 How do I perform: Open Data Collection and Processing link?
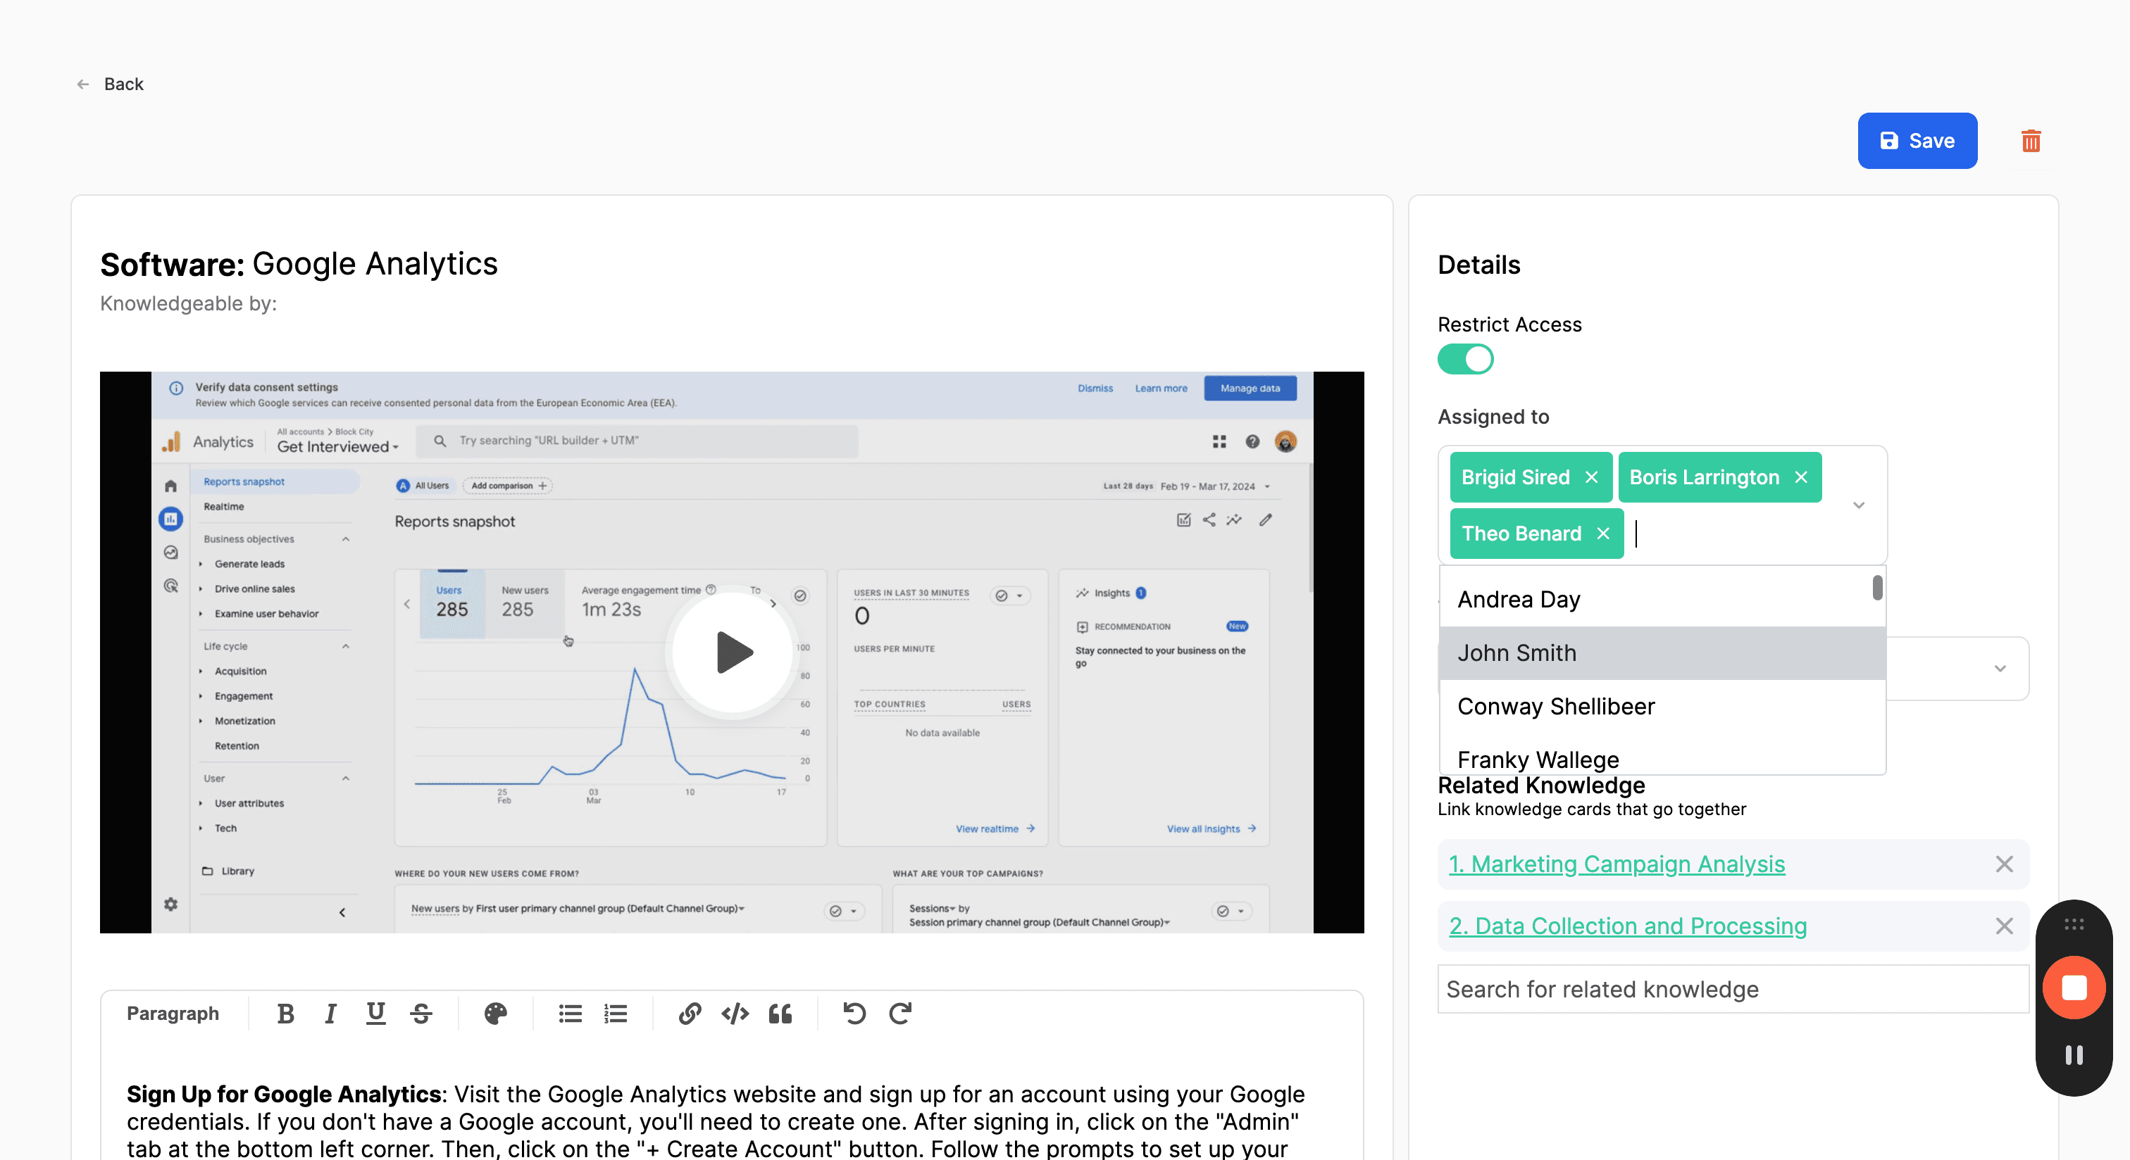tap(1627, 926)
